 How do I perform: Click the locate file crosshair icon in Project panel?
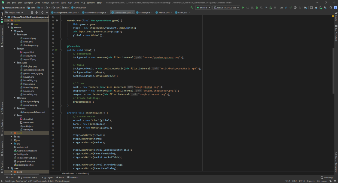[32, 13]
